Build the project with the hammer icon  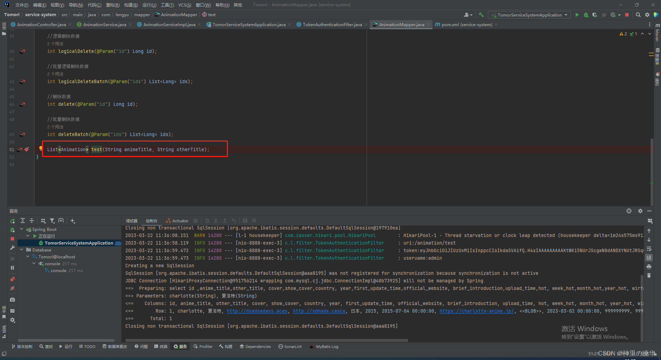tap(481, 15)
